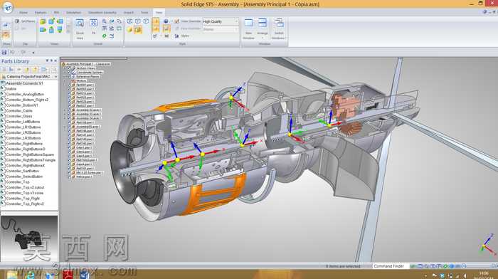Viewport: 498px width, 279px height.
Task: Click the volume icon in system tray
Action: coord(465,276)
